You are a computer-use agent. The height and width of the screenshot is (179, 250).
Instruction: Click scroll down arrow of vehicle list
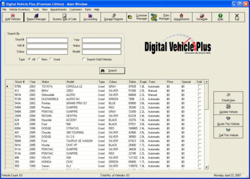[206, 167]
